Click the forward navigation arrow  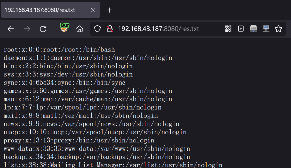click(x=27, y=29)
